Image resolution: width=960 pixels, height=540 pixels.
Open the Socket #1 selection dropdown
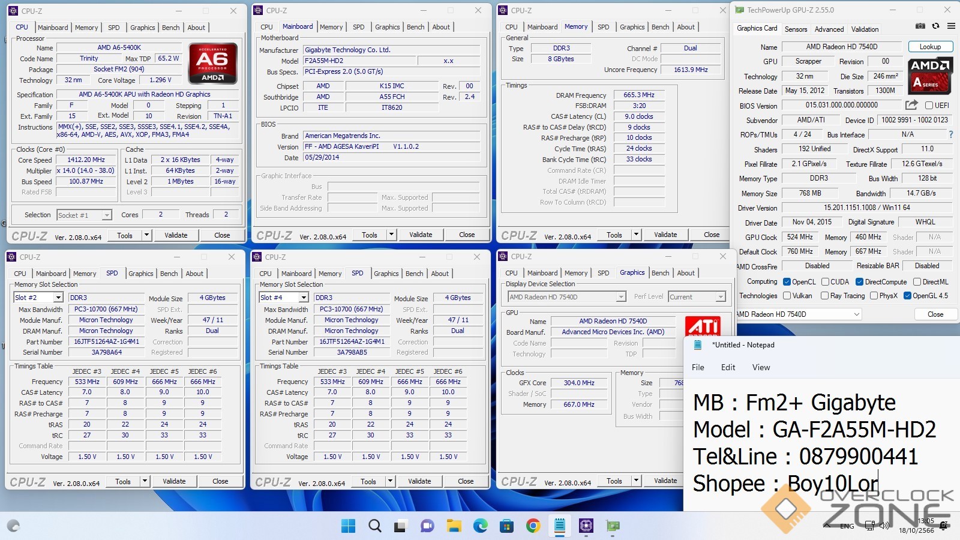106,215
